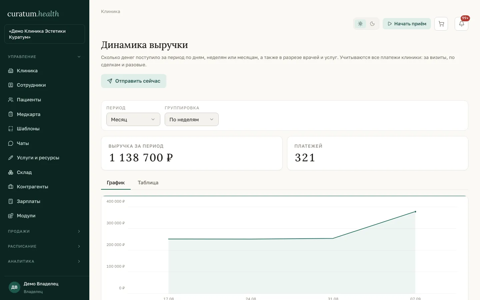Click the 1 138 700 ₽ revenue value
This screenshot has width=480, height=300.
(x=141, y=158)
